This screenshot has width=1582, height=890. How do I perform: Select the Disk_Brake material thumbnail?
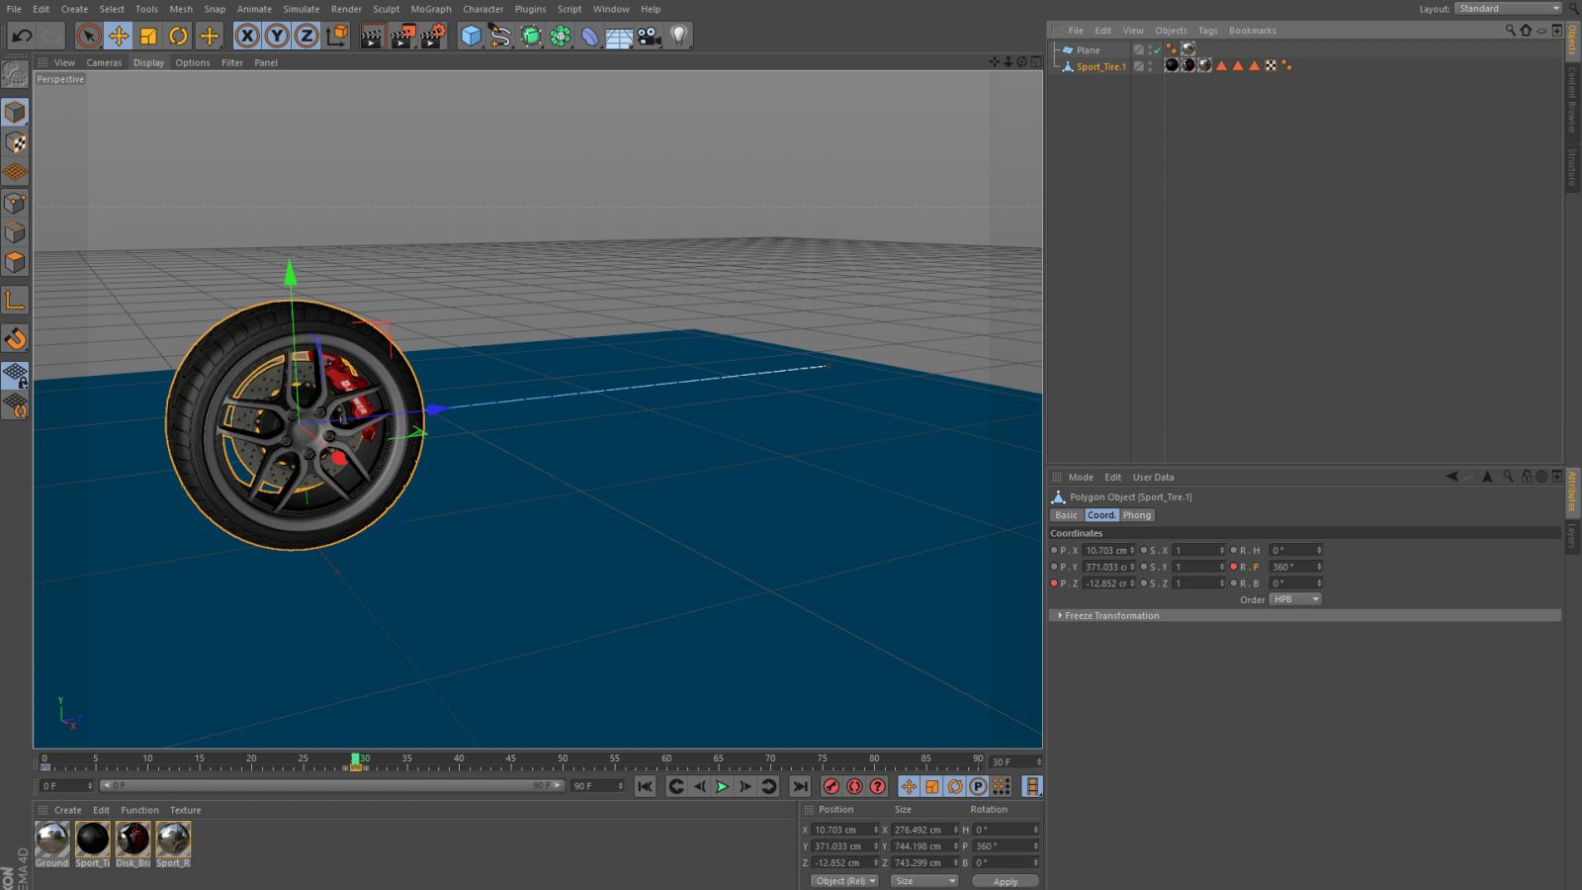coord(132,840)
